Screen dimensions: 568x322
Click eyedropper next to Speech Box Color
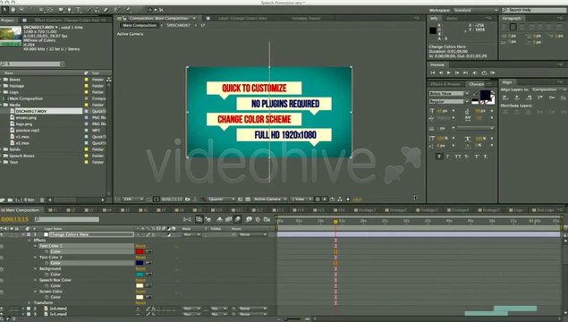pyautogui.click(x=148, y=286)
